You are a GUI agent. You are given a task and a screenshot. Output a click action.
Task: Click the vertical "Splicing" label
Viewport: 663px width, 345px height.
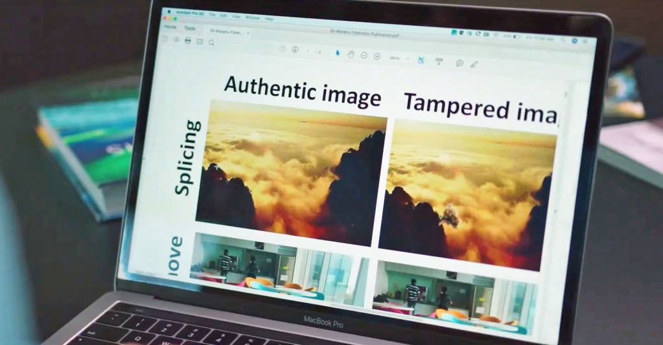187,157
